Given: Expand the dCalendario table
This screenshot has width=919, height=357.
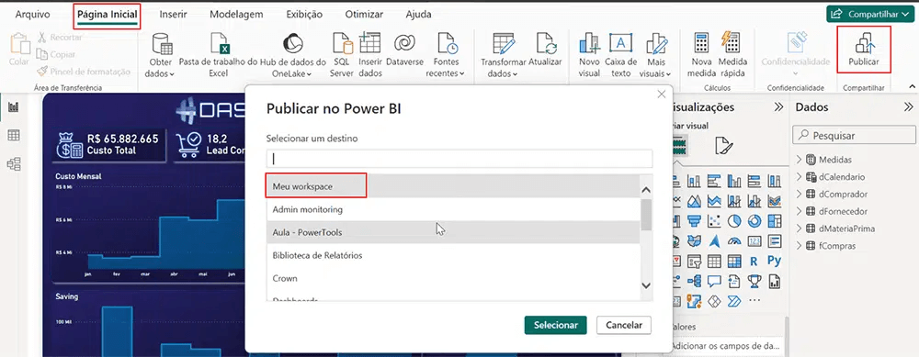Looking at the screenshot, I should coord(799,177).
